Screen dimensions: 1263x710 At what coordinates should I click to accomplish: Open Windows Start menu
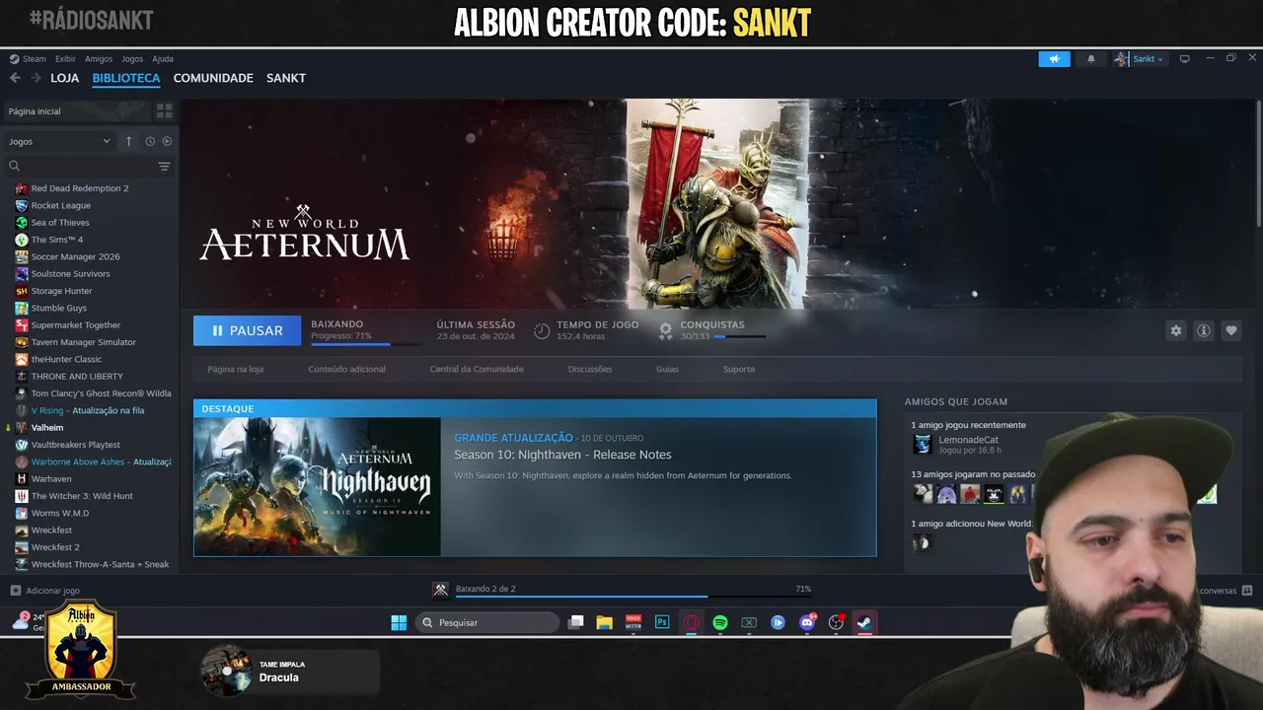point(399,622)
